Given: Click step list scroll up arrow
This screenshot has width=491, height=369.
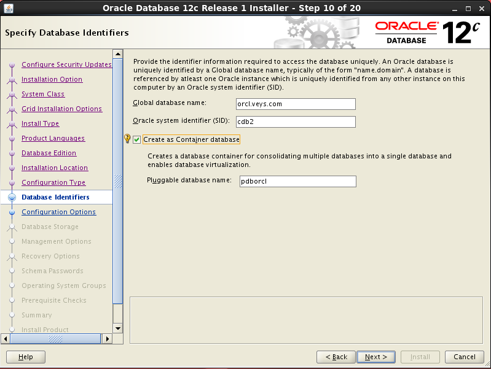Looking at the screenshot, I should (x=118, y=54).
